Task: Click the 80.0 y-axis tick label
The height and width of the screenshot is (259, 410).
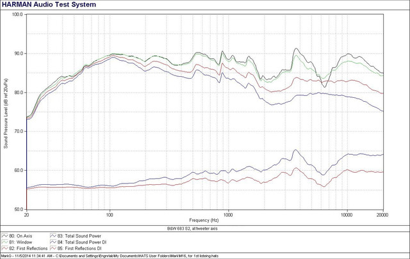Action: pyautogui.click(x=19, y=93)
